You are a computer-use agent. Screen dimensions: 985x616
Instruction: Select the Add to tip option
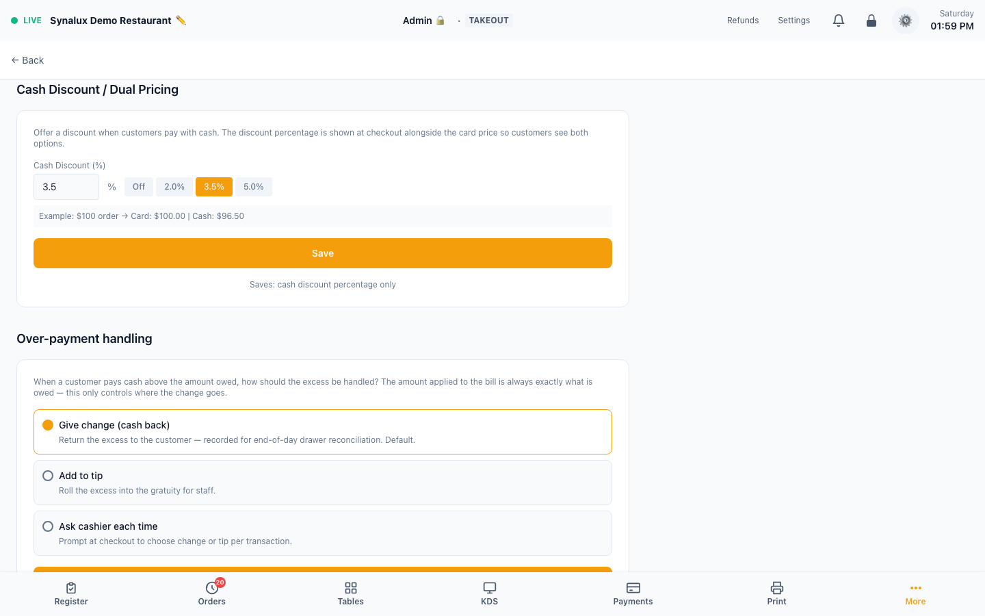pyautogui.click(x=323, y=483)
